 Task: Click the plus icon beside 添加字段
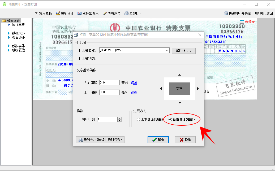coord(9,25)
